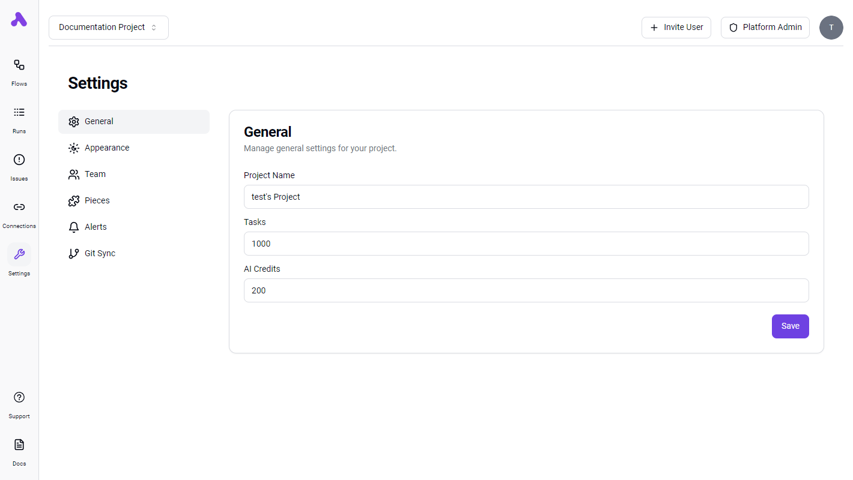Click inside the AI Credits field

coord(526,290)
